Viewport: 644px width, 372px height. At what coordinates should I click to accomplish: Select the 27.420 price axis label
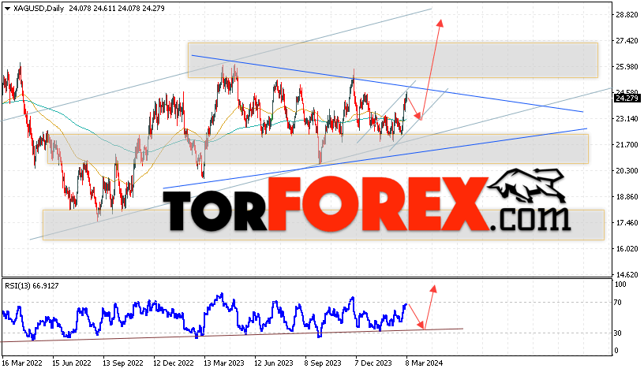coord(627,41)
